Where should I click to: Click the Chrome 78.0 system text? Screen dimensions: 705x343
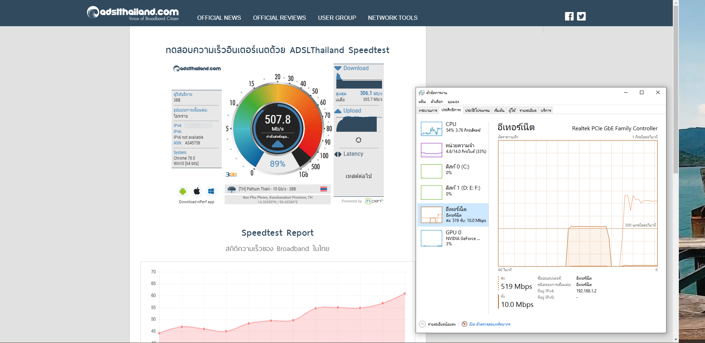pos(184,158)
